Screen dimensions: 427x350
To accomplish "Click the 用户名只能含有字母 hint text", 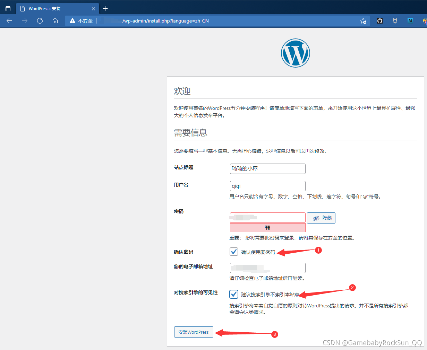I will [x=306, y=196].
